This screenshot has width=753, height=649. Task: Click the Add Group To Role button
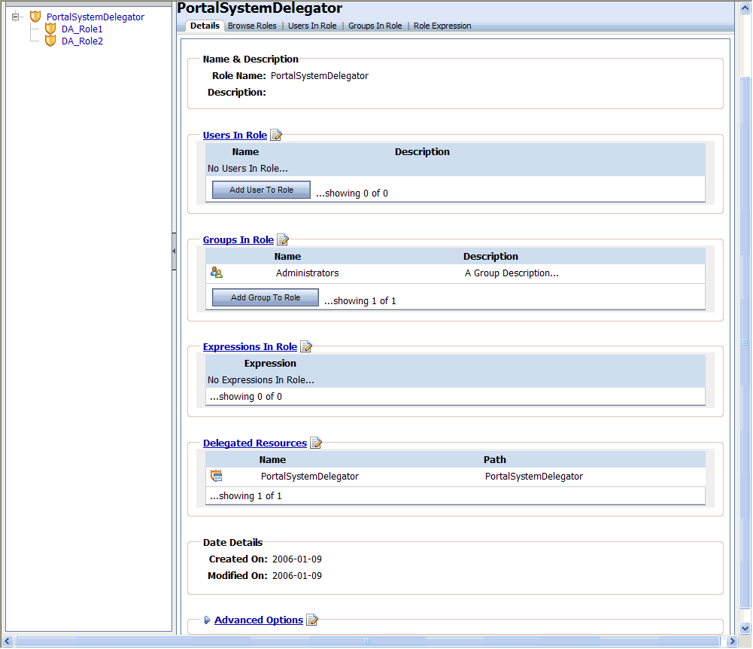tap(266, 297)
